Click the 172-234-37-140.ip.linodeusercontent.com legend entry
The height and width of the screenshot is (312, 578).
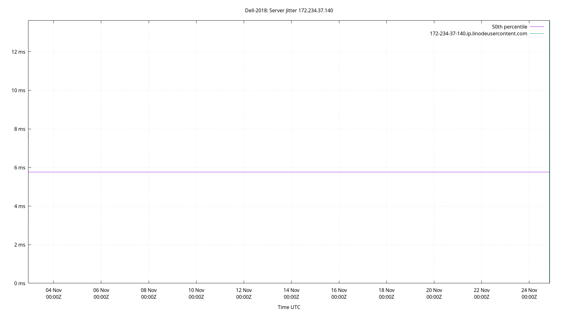pos(478,33)
